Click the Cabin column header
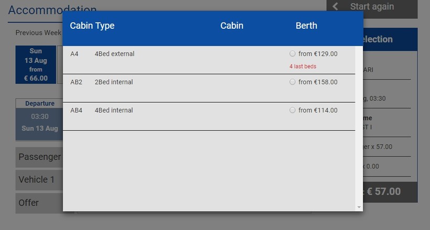 (232, 26)
